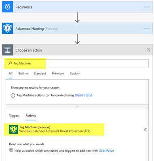Switch to the Built-in tab
Viewport: 154px width, 161px height.
[x=23, y=73]
